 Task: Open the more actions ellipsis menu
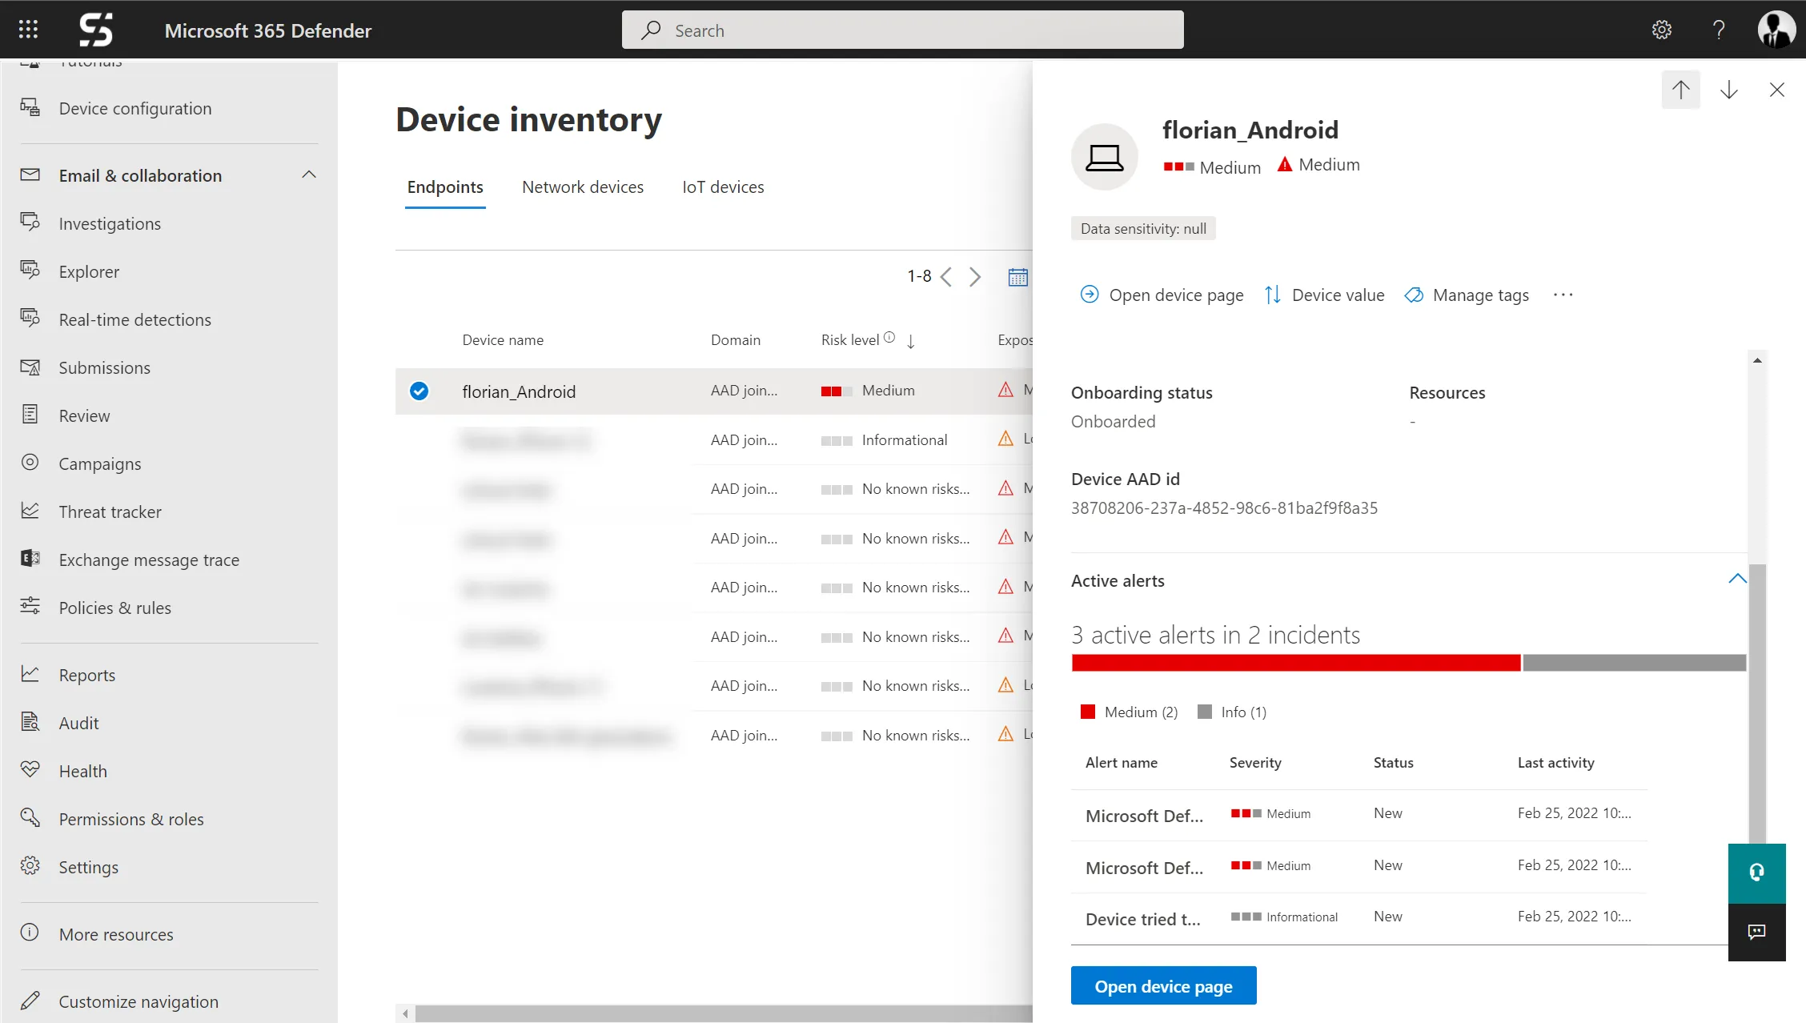pos(1563,295)
